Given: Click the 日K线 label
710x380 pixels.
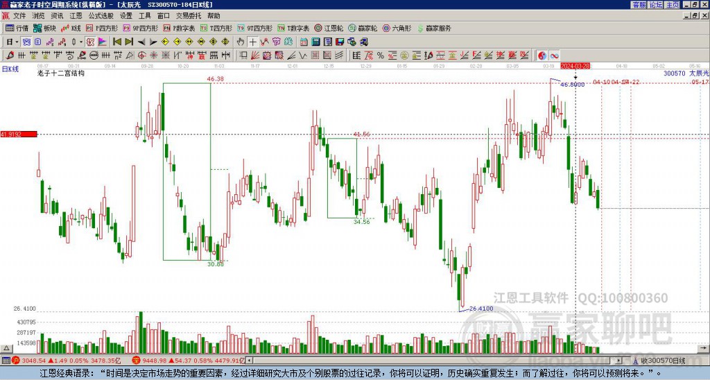Looking at the screenshot, I should [x=10, y=69].
